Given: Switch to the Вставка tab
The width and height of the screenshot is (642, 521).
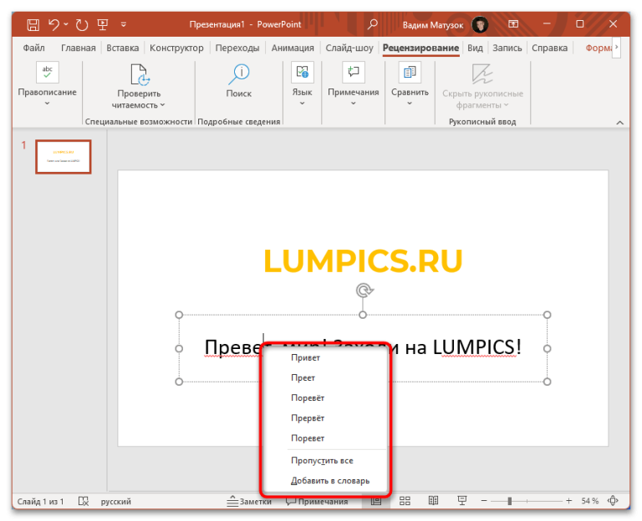Looking at the screenshot, I should (x=122, y=48).
